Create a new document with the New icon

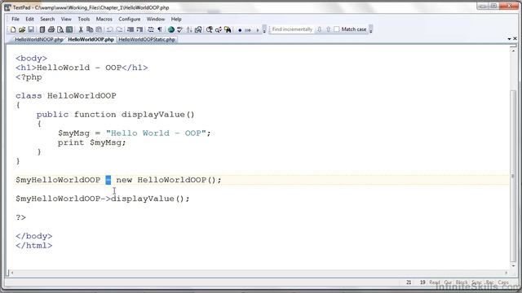point(13,29)
